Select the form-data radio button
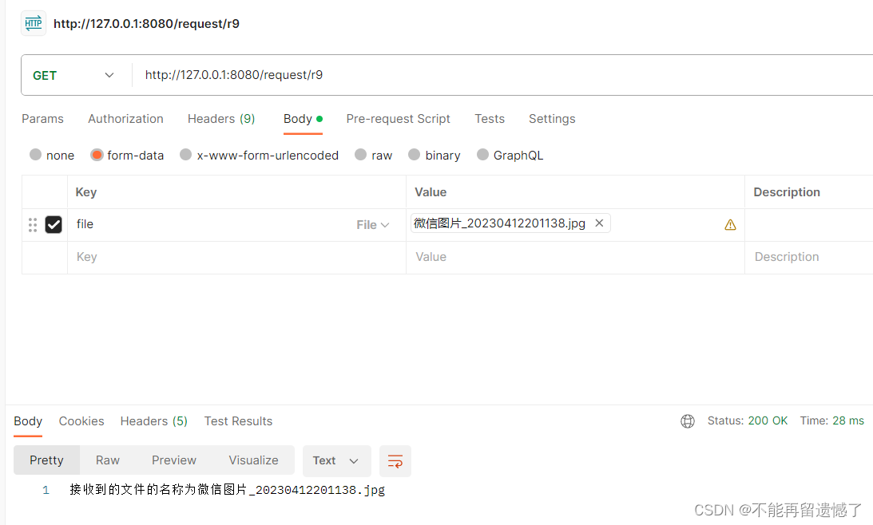This screenshot has width=873, height=525. click(97, 155)
